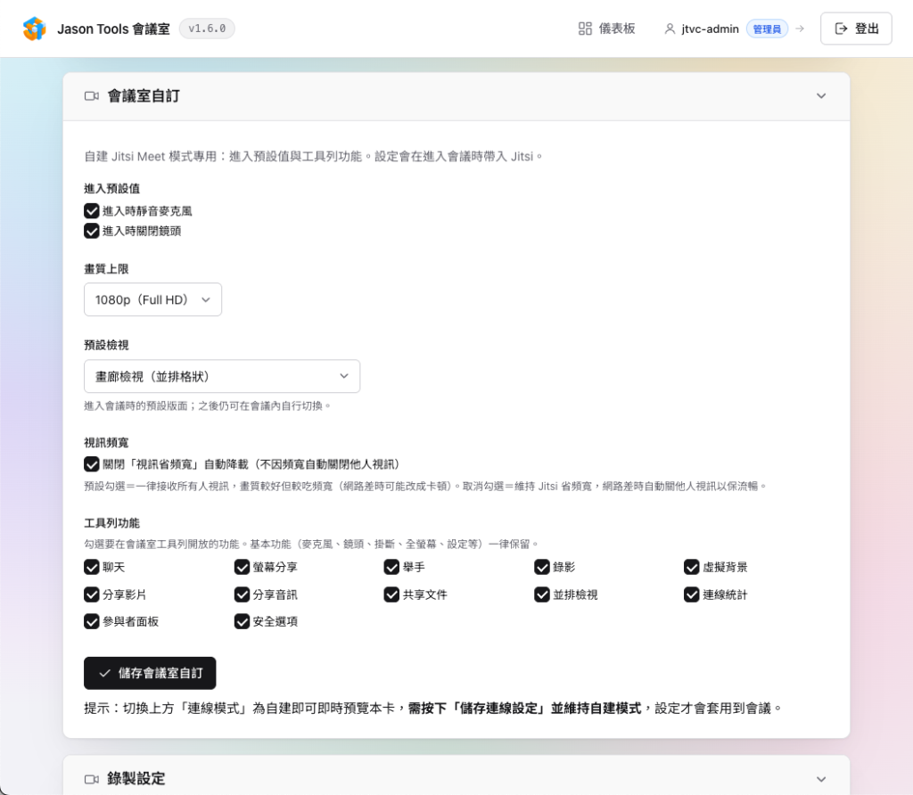Uncheck 進入時關閉鏡頭 checkbox
Screen dimensions: 913x795
pyautogui.click(x=92, y=231)
